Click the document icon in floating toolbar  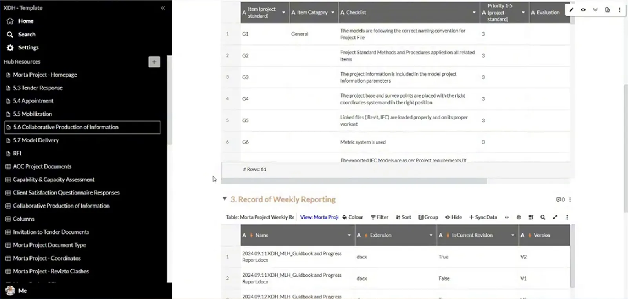pos(607,10)
